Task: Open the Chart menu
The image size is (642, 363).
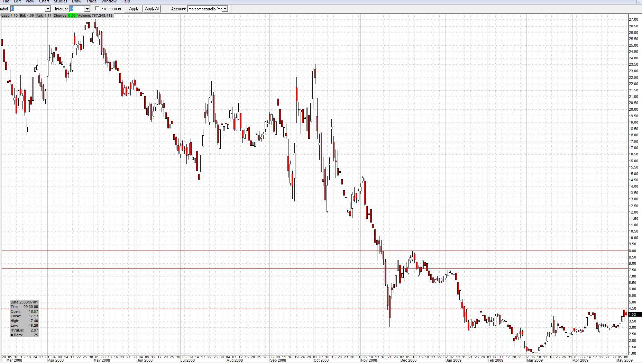Action: point(44,2)
